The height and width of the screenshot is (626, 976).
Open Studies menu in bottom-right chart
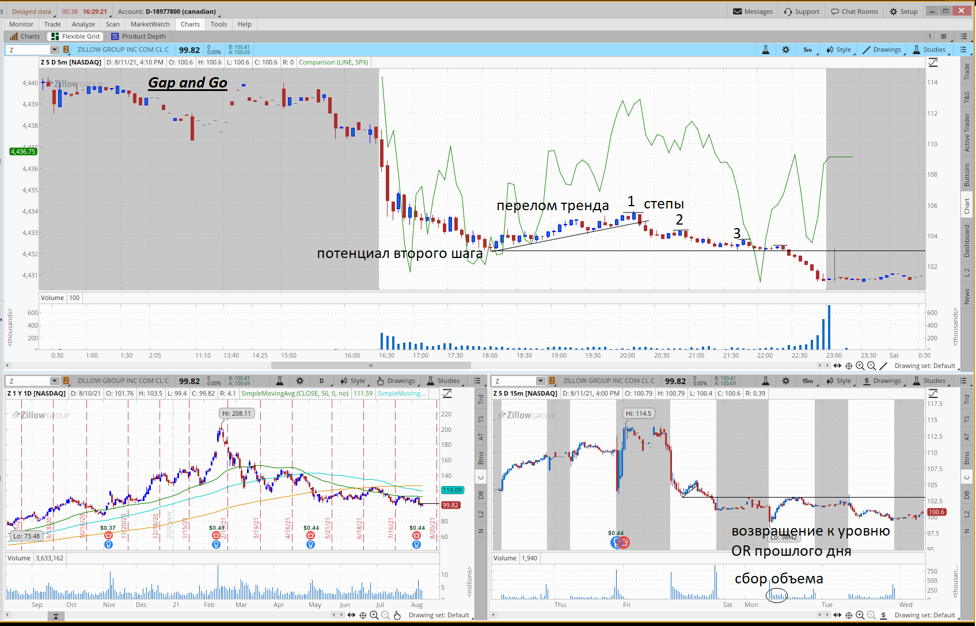[x=929, y=381]
